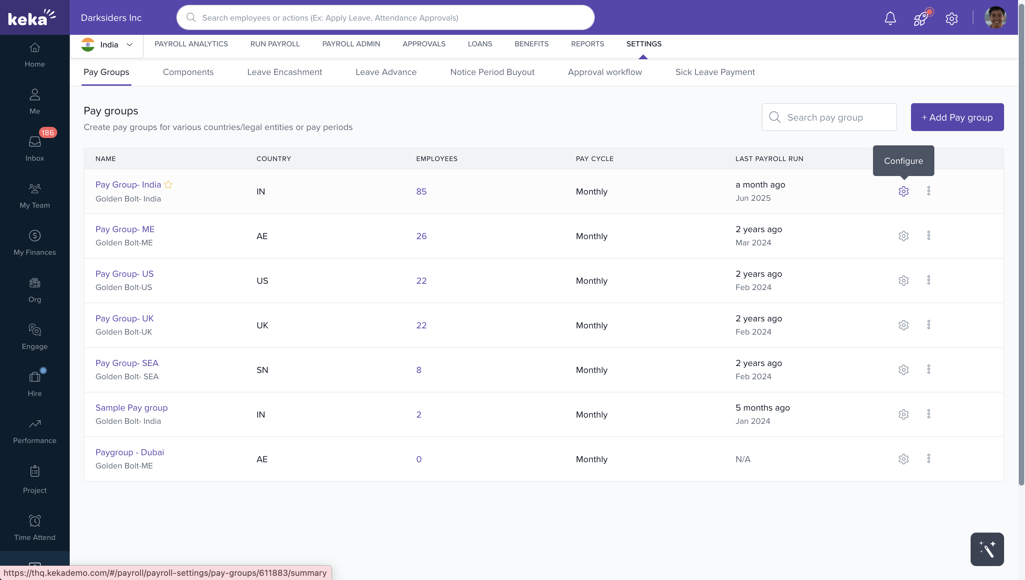Open the RUN PAYROLL menu
1025x580 pixels.
pyautogui.click(x=275, y=44)
